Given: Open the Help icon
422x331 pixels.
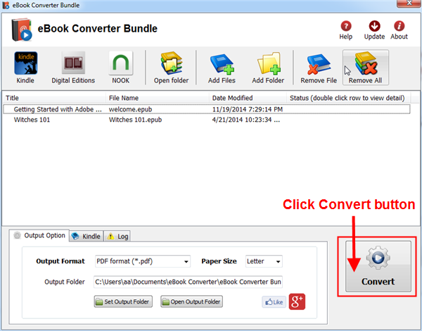Looking at the screenshot, I should 346,30.
